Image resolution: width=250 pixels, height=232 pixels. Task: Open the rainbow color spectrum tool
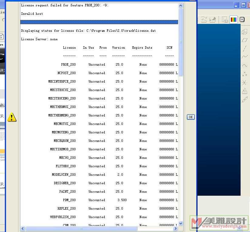click(234, 20)
